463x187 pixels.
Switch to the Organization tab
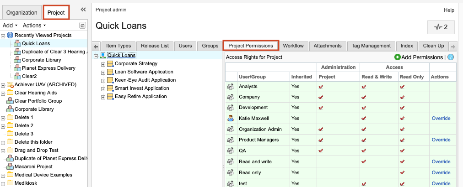(x=22, y=12)
